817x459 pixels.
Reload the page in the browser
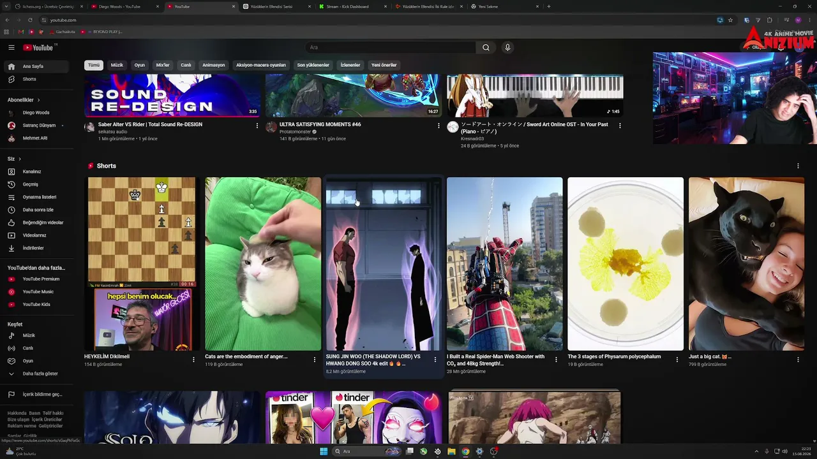tap(30, 20)
